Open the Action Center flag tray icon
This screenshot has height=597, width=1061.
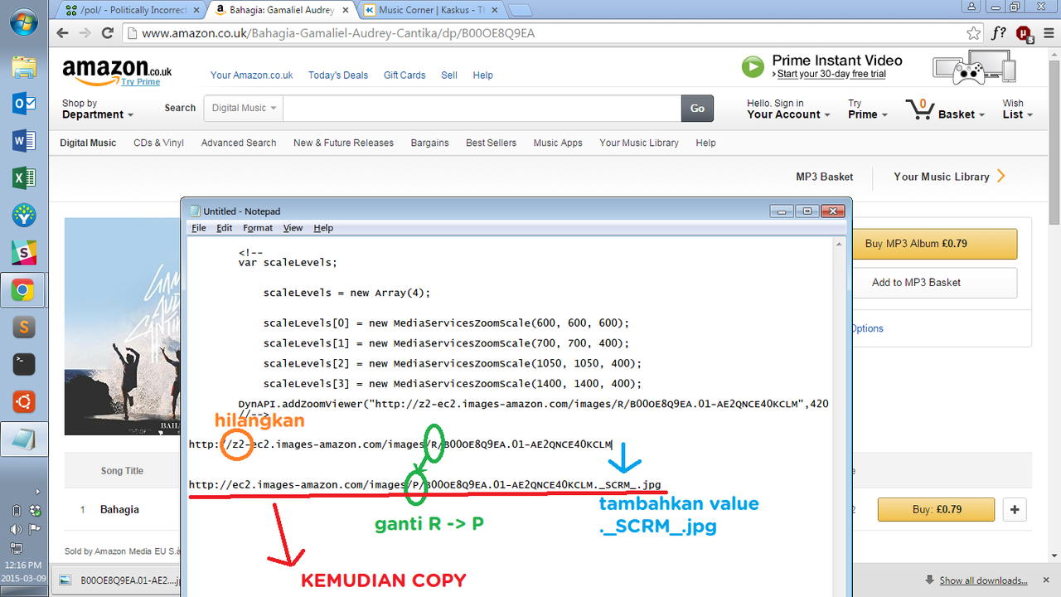point(34,529)
